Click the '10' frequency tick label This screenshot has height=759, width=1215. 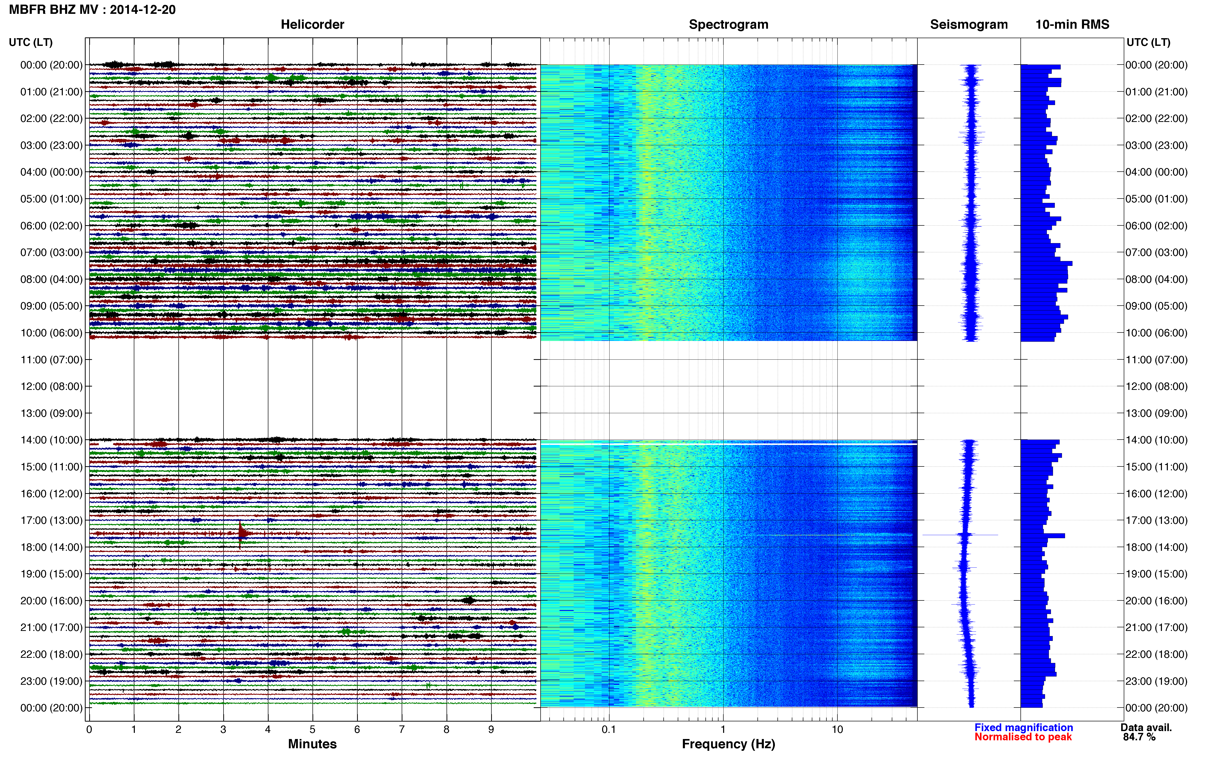click(x=837, y=729)
